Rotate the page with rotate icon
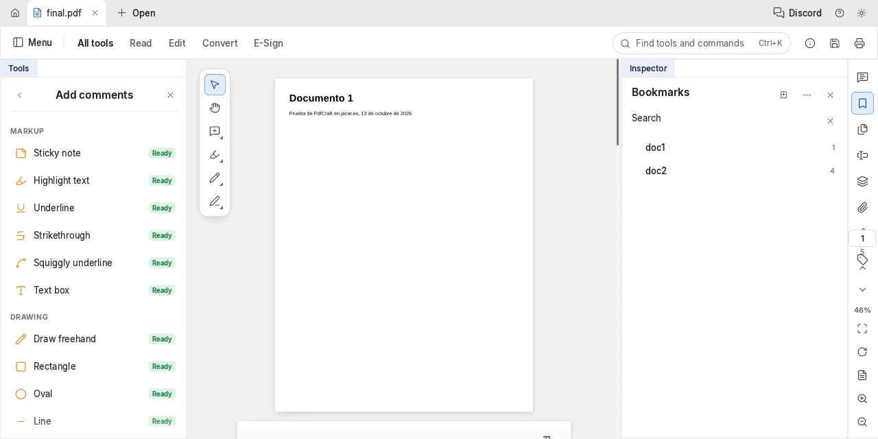The image size is (878, 439). click(x=863, y=353)
